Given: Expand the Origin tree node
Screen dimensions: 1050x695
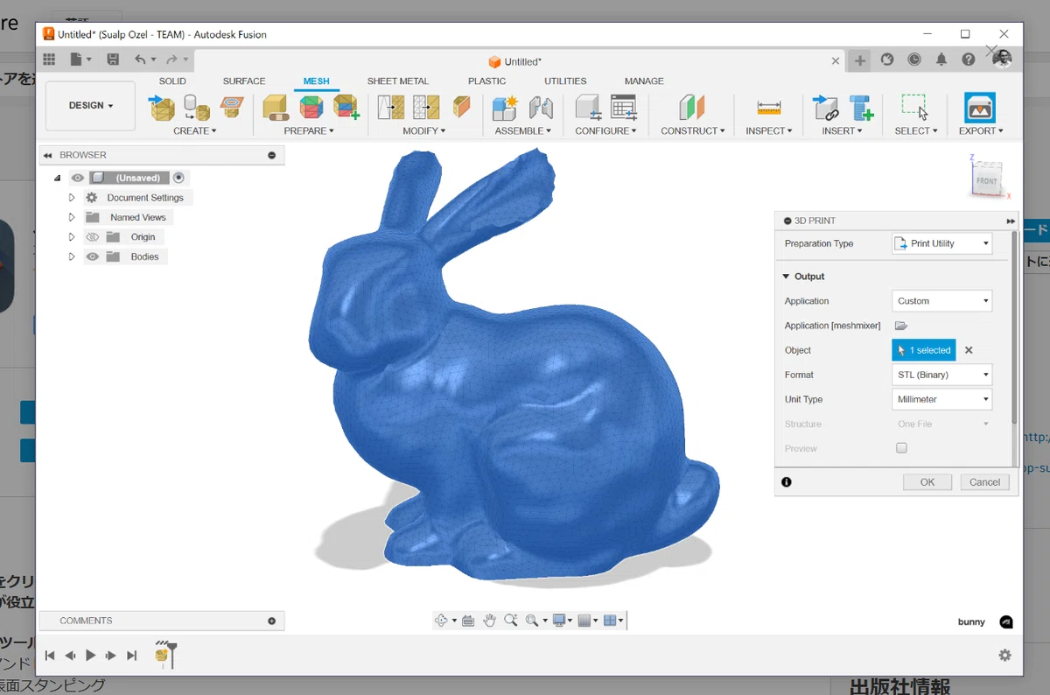Looking at the screenshot, I should coord(72,237).
